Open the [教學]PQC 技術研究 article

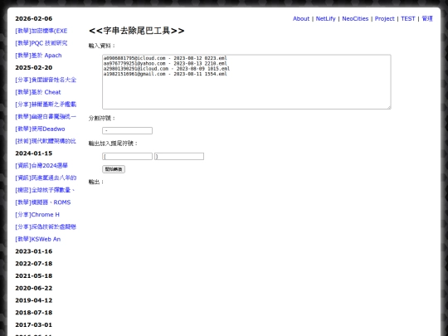tap(41, 43)
